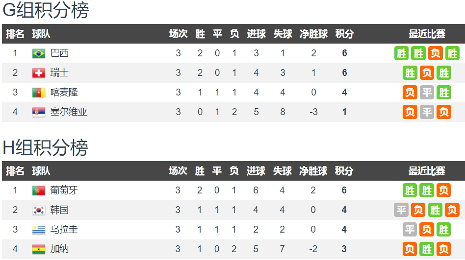Click the 积分 column header in G组 table
465x260 pixels.
tap(344, 34)
